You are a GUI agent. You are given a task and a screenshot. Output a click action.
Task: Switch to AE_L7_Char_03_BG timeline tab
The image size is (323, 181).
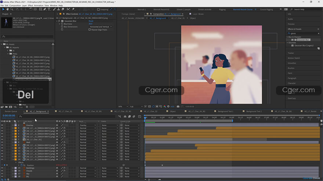click(x=93, y=112)
